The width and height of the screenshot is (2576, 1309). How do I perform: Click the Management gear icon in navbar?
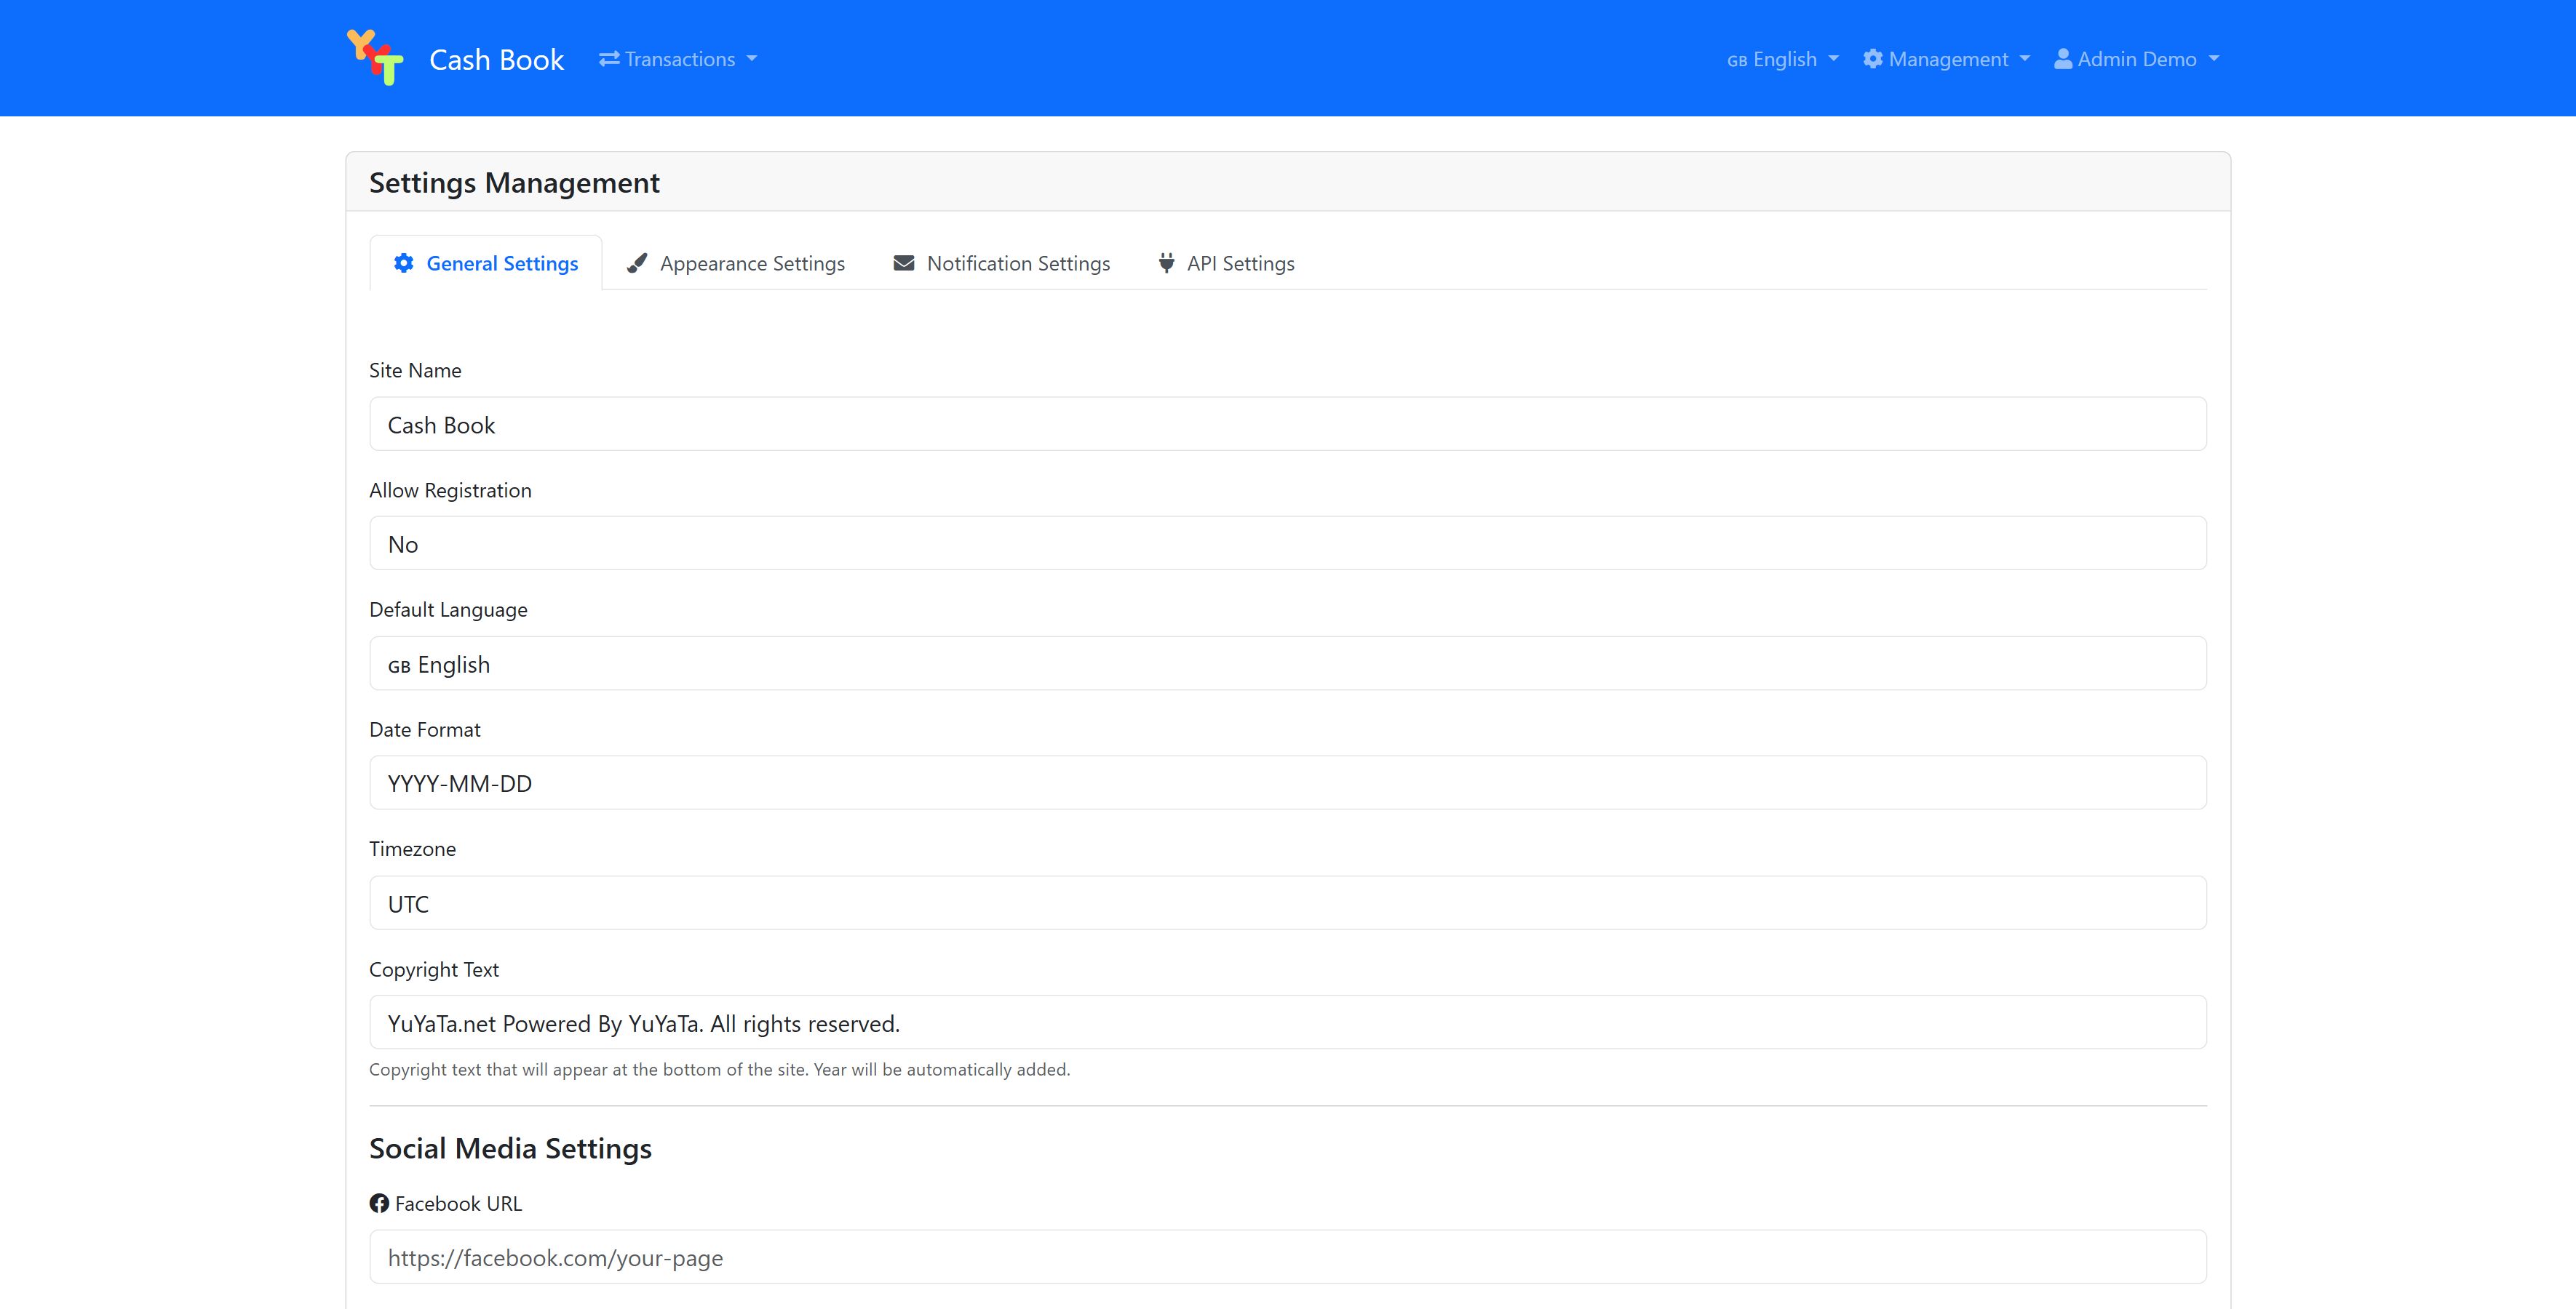[x=1873, y=59]
